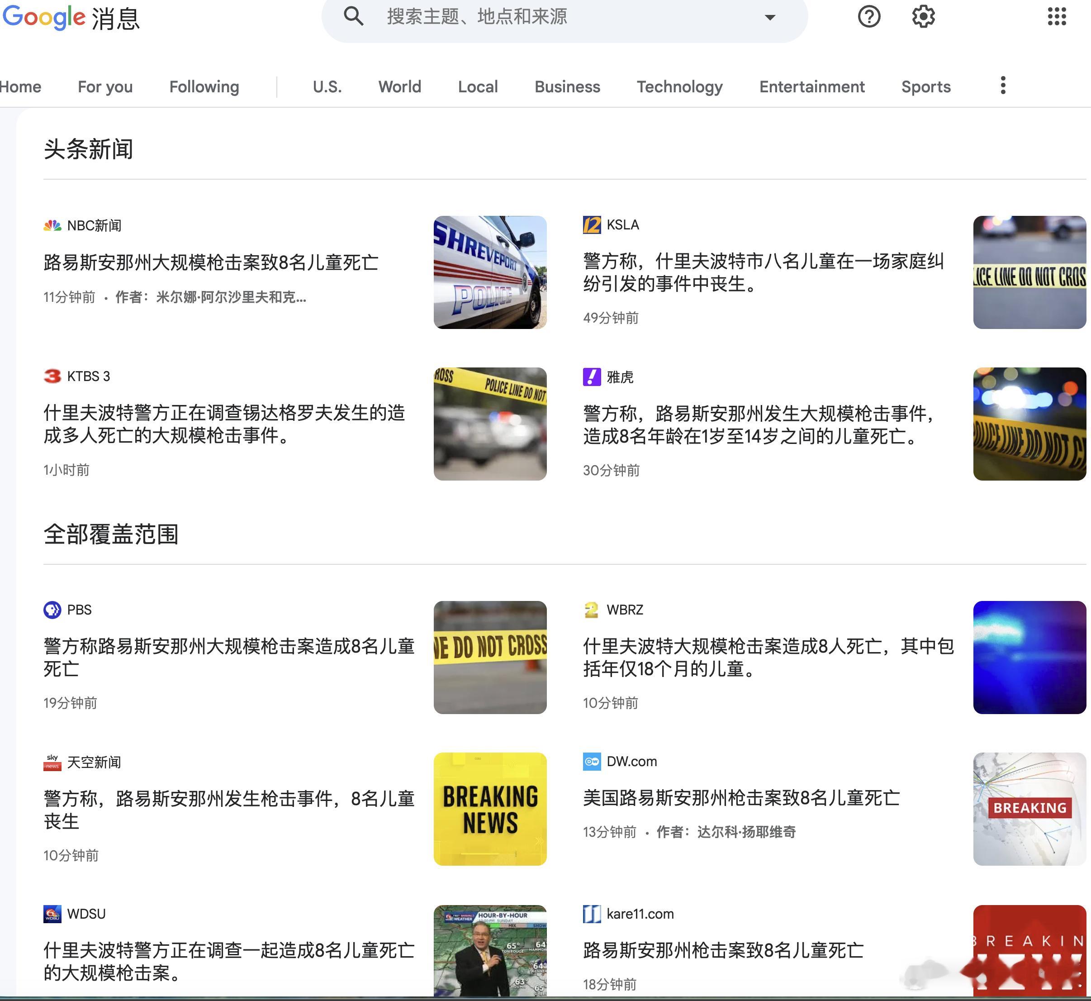
Task: Click the KTBS 3 red channel logo
Action: (52, 377)
